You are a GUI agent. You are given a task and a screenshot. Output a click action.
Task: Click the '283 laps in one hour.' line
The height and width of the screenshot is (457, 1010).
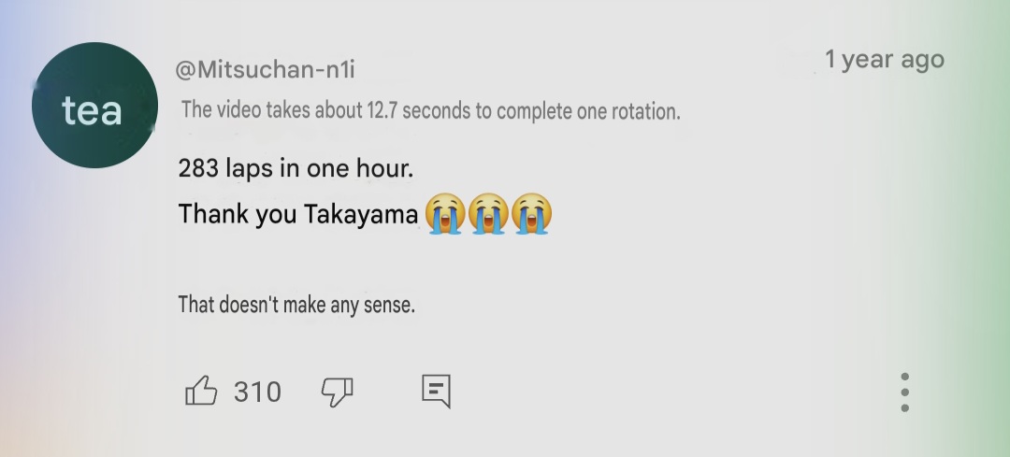click(296, 168)
